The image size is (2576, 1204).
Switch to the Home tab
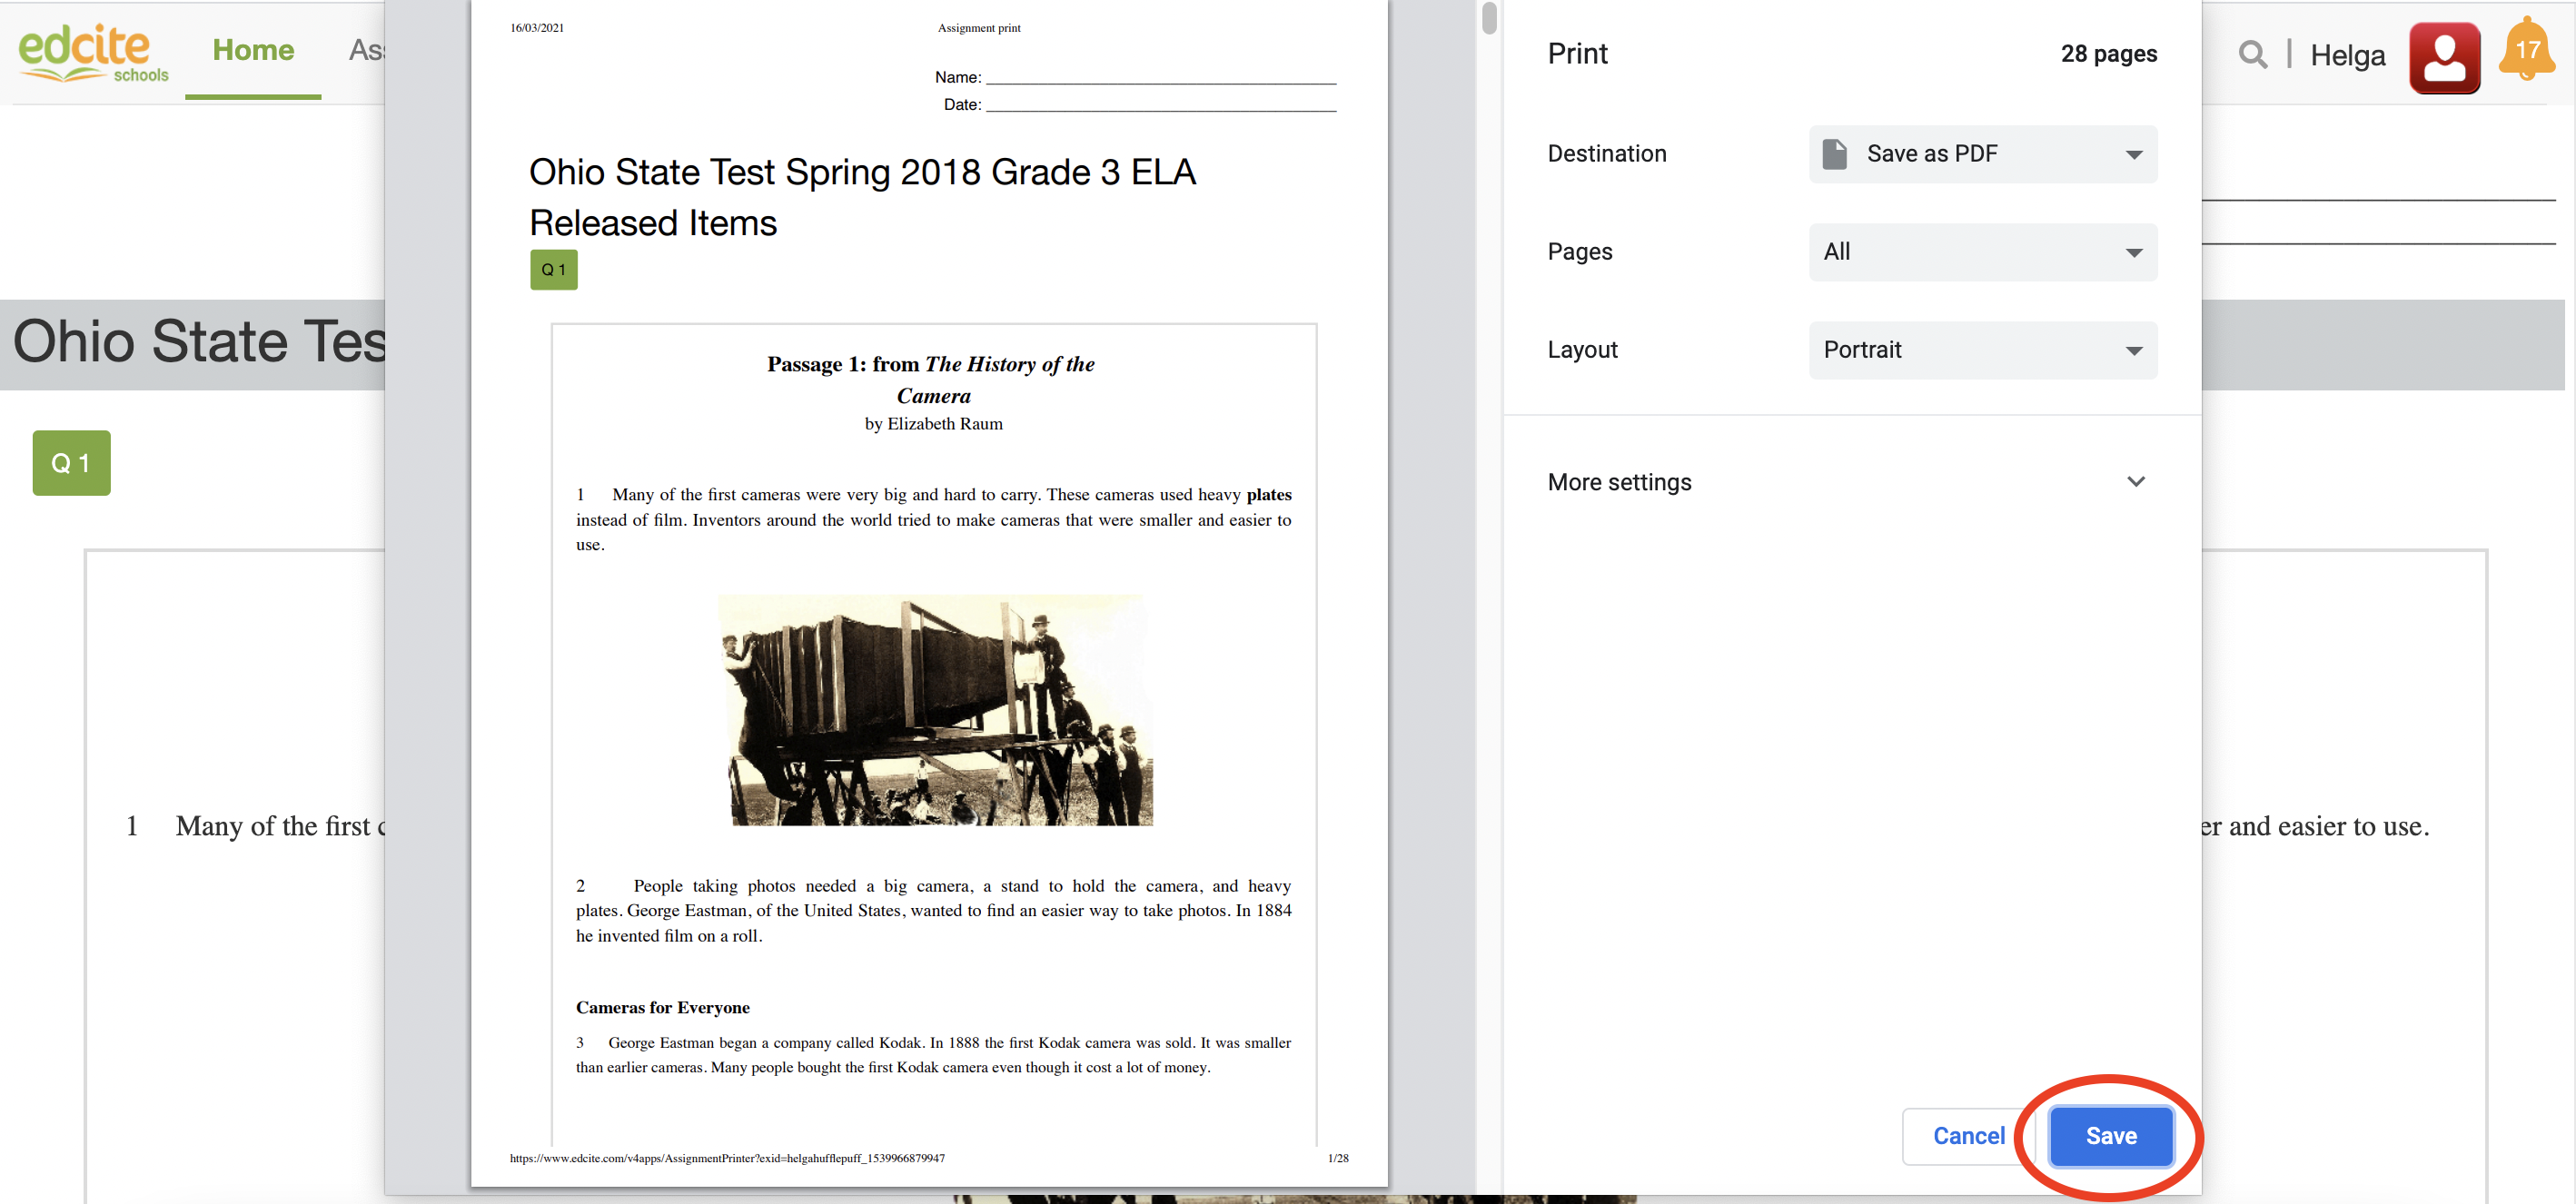(x=253, y=50)
